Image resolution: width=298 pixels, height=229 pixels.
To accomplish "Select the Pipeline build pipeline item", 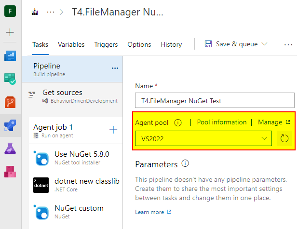I will click(x=72, y=69).
